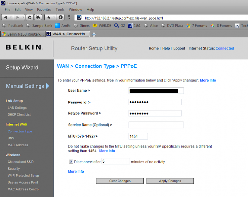The width and height of the screenshot is (248, 197).
Task: Open the Diners bookmark
Action: click(x=82, y=25)
